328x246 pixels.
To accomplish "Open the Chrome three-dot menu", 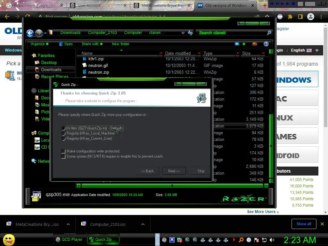I will coord(321,17).
